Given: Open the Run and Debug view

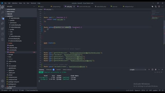Looking at the screenshot, I should pyautogui.click(x=2, y=23).
